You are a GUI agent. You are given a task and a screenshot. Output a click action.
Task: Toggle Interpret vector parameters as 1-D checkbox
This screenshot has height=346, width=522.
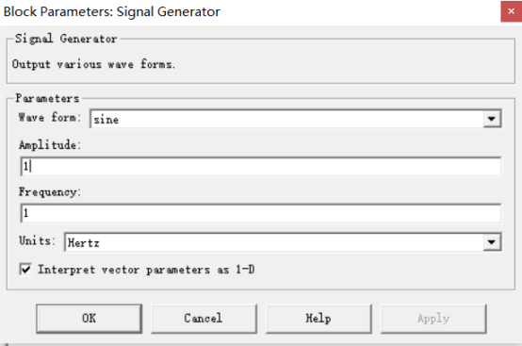pos(25,269)
